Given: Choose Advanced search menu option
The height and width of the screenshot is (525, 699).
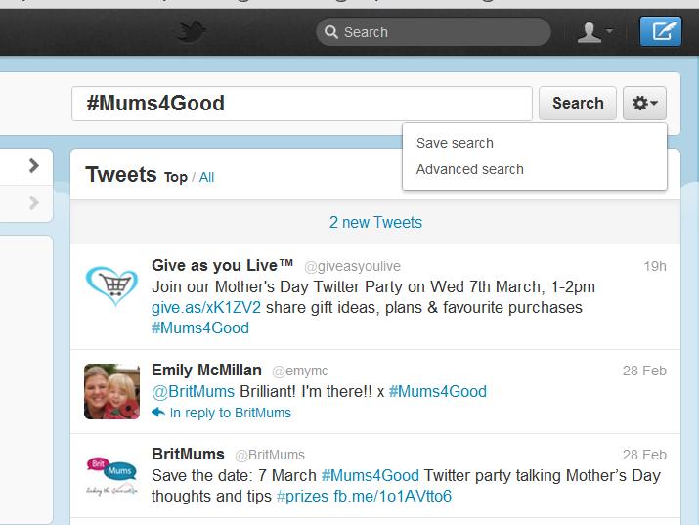Looking at the screenshot, I should point(469,169).
